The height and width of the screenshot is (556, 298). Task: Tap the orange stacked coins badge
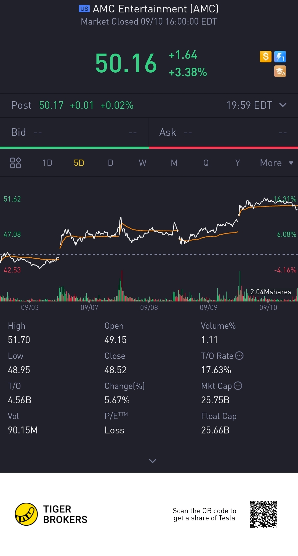280,71
